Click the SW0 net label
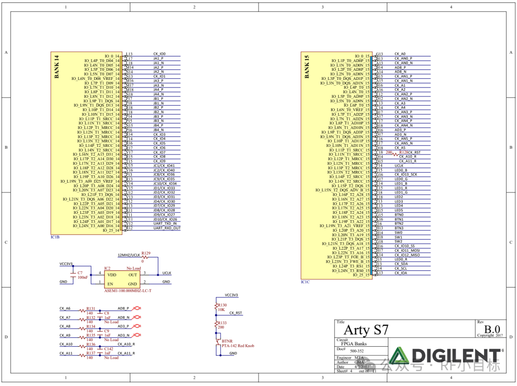 398,232
